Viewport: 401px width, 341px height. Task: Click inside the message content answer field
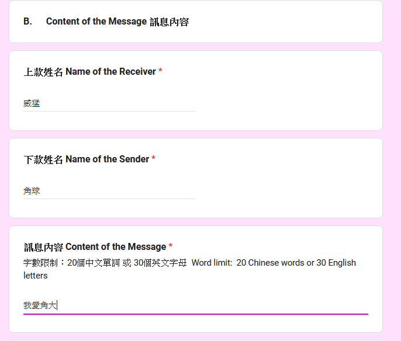(x=196, y=305)
